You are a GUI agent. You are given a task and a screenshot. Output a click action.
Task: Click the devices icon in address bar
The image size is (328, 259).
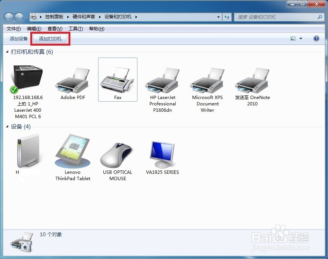34,17
